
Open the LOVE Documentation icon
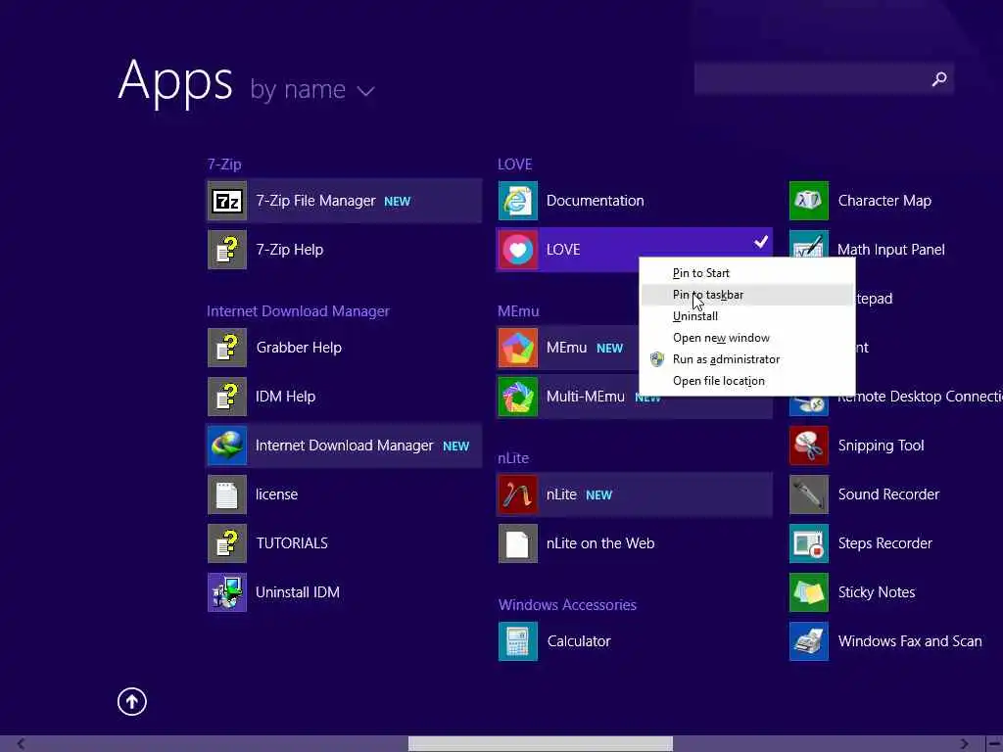coord(517,201)
